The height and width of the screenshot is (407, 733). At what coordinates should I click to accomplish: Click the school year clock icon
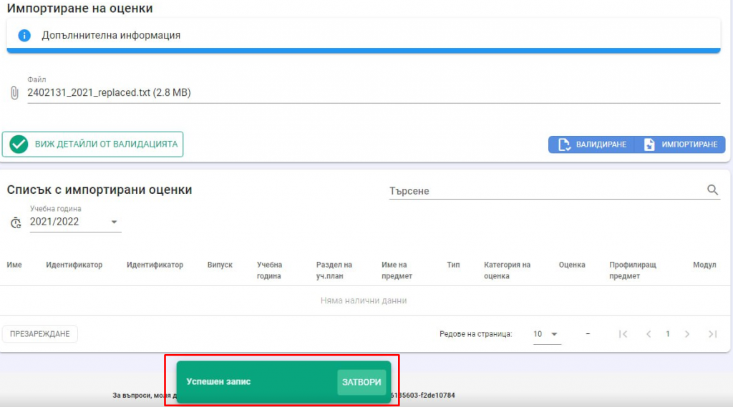point(16,222)
